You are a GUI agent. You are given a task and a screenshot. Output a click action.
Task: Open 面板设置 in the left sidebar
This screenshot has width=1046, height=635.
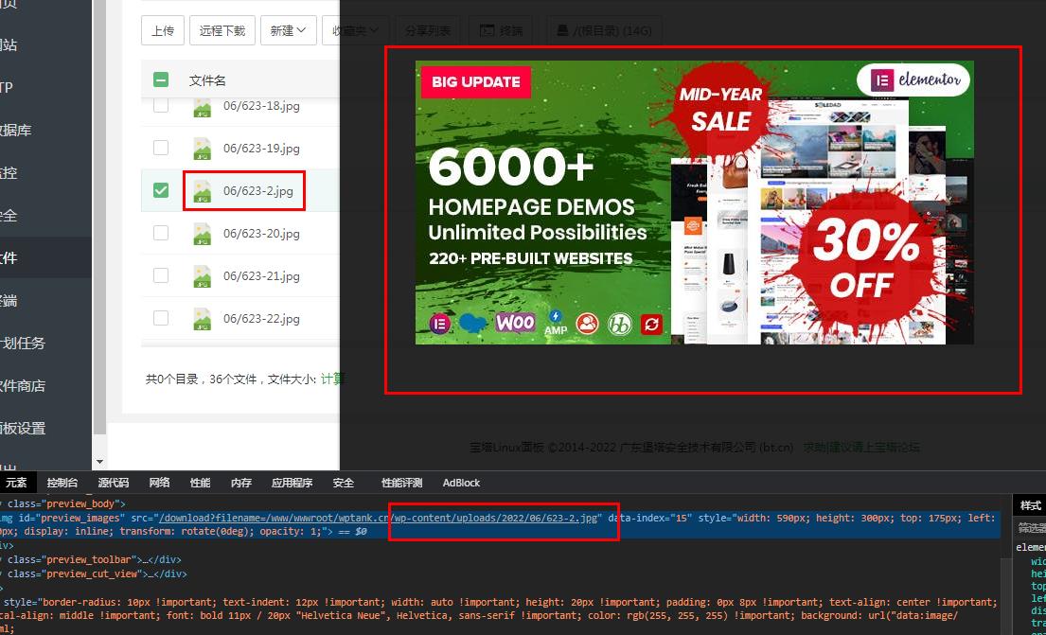click(x=22, y=429)
